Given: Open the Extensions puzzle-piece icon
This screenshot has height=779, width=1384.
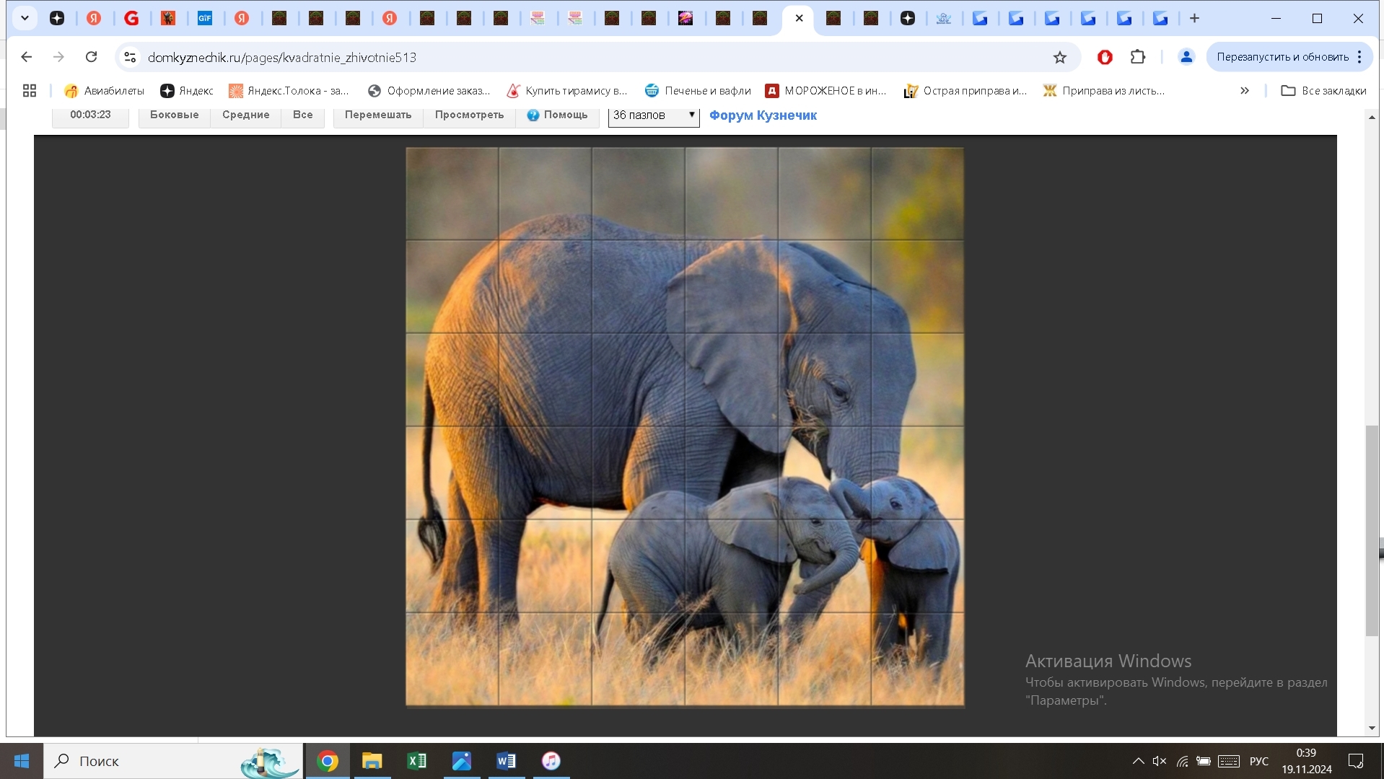Looking at the screenshot, I should click(1138, 57).
